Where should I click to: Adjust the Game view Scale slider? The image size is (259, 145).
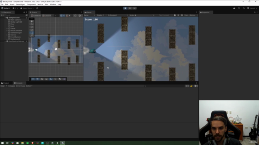(143, 15)
